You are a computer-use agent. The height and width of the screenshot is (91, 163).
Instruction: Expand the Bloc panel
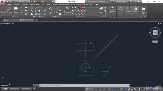click(x=103, y=17)
